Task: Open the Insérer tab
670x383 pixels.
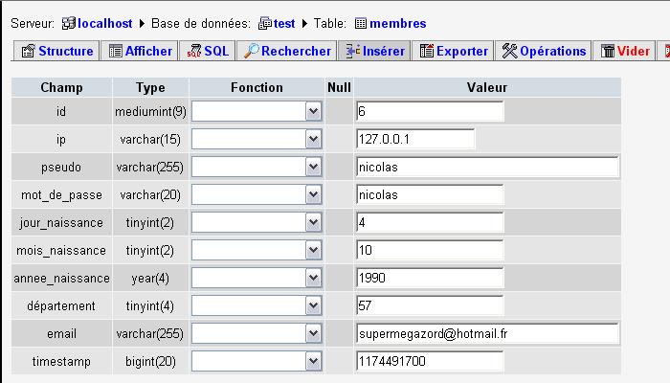Action: [375, 51]
